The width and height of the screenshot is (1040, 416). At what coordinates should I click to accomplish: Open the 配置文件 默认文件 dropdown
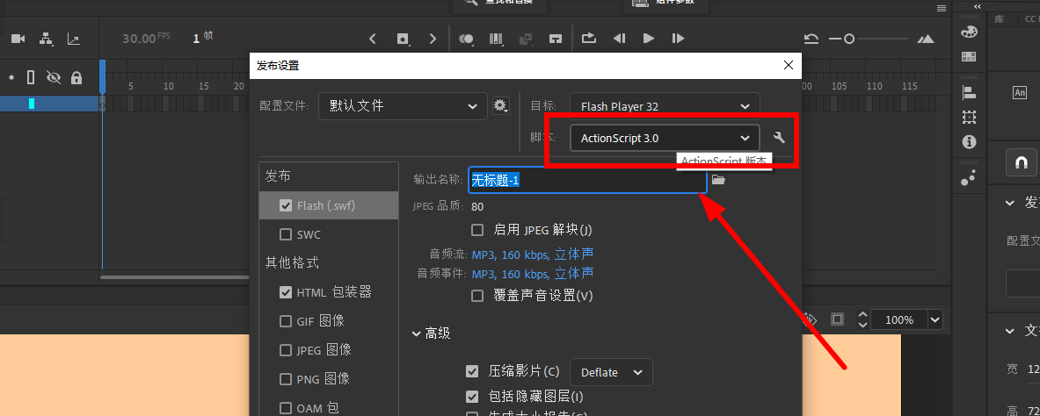(x=401, y=106)
